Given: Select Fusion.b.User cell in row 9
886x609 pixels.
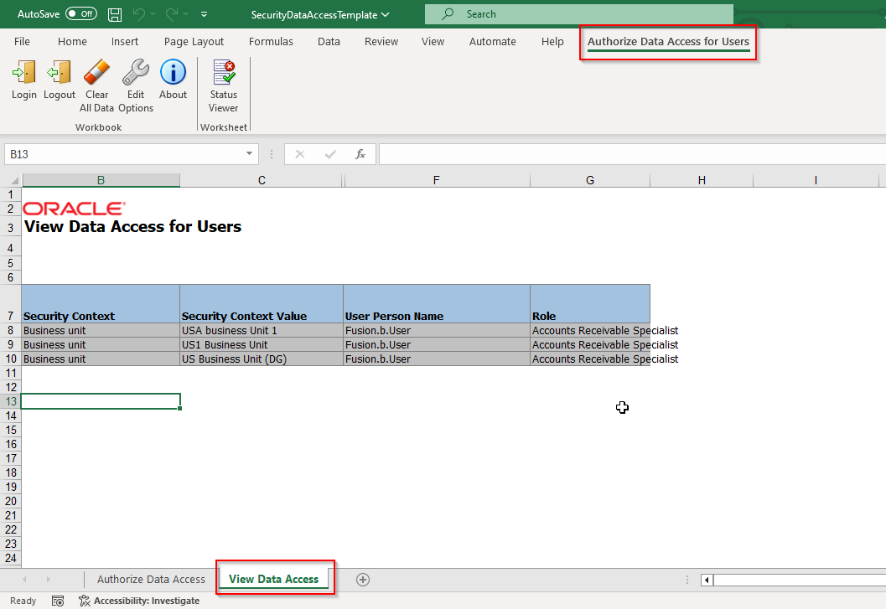Looking at the screenshot, I should (x=437, y=344).
